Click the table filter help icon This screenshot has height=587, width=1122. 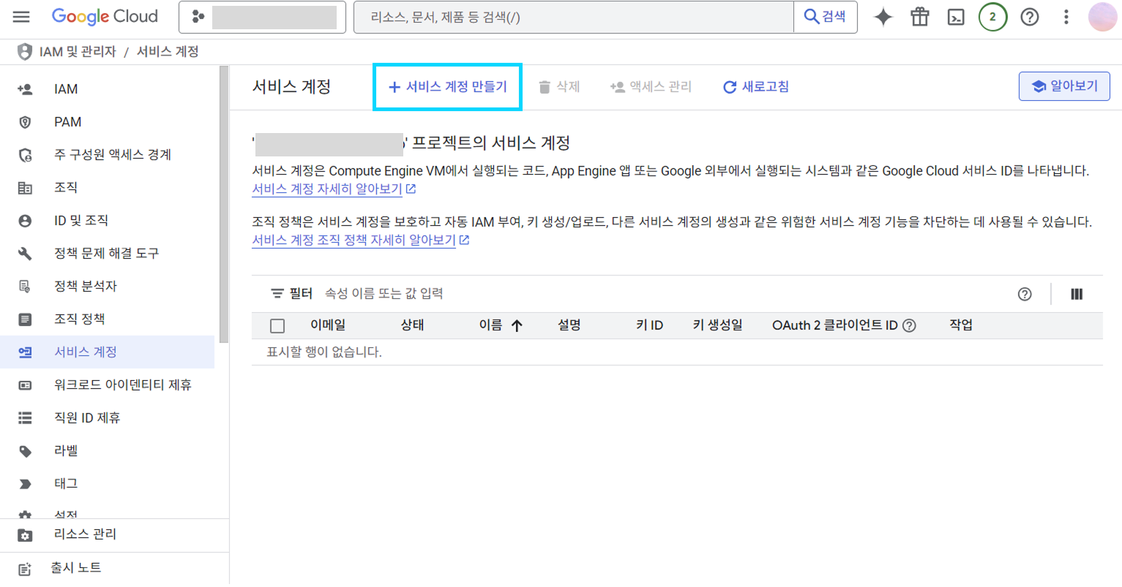(x=1025, y=294)
